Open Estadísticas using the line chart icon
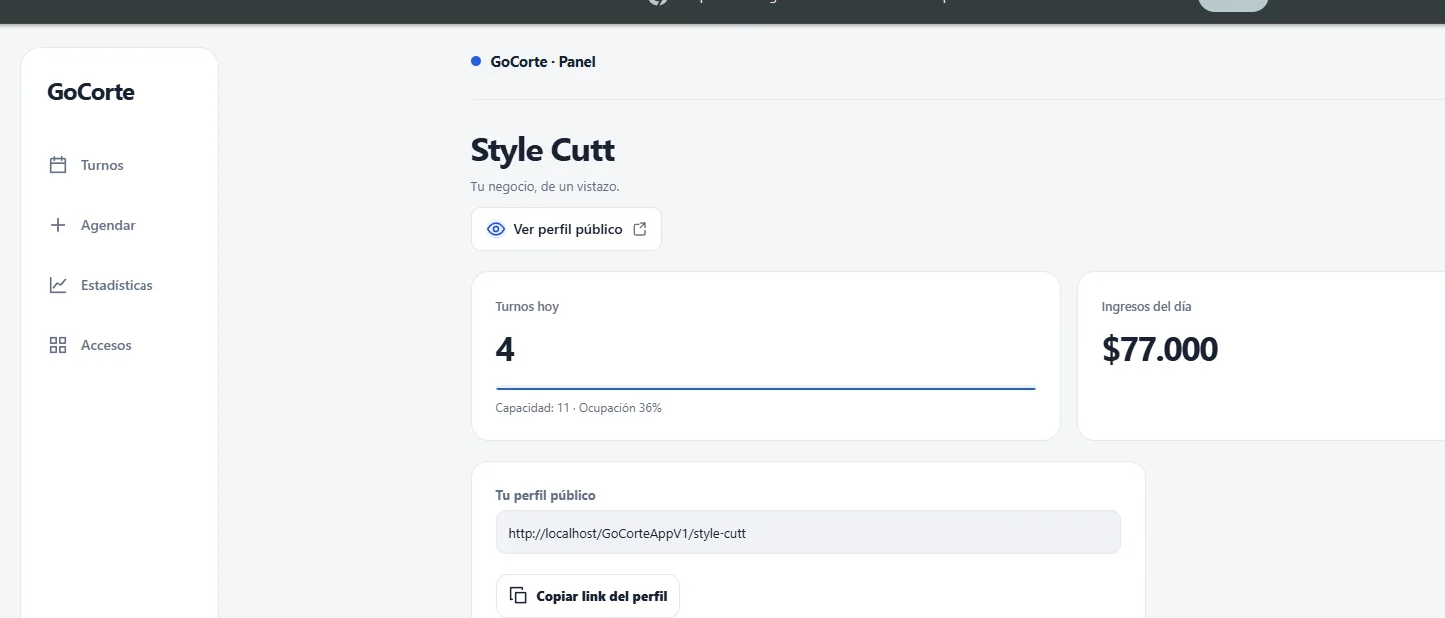The height and width of the screenshot is (618, 1445). coord(58,285)
